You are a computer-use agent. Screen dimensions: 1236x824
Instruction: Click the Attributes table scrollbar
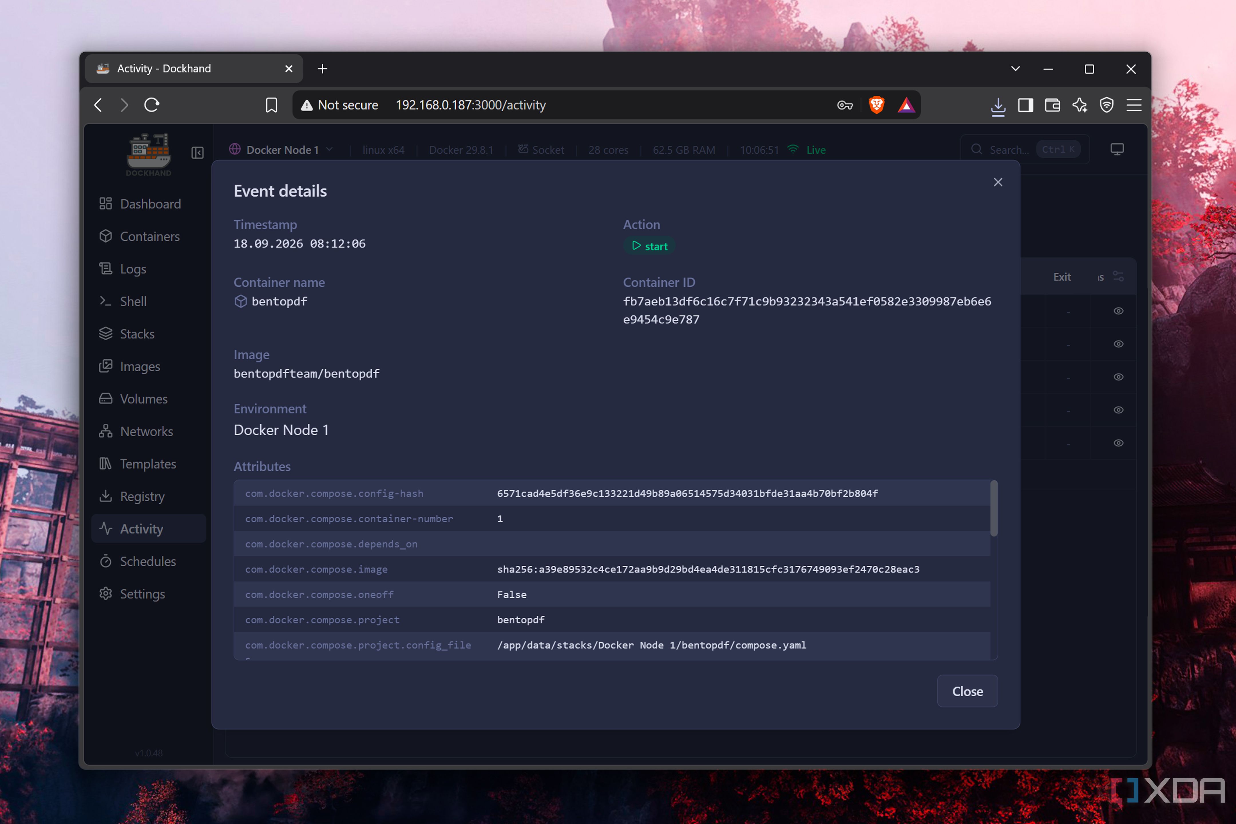click(993, 508)
